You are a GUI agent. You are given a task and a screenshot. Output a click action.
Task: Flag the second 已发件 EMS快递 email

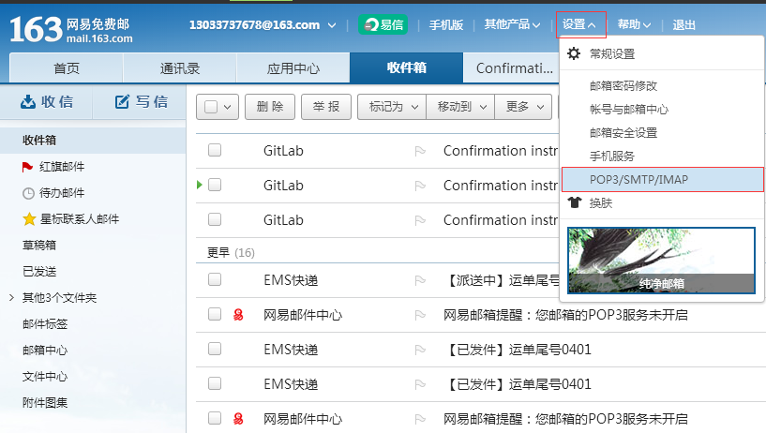click(x=420, y=384)
